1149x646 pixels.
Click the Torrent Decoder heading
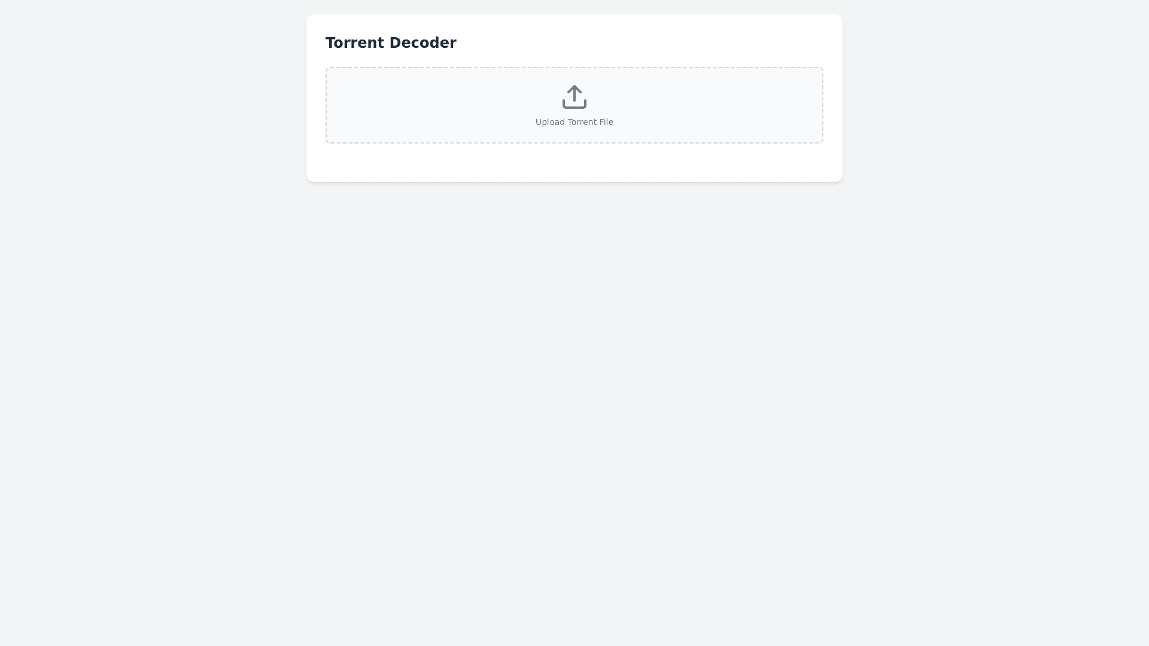(391, 43)
